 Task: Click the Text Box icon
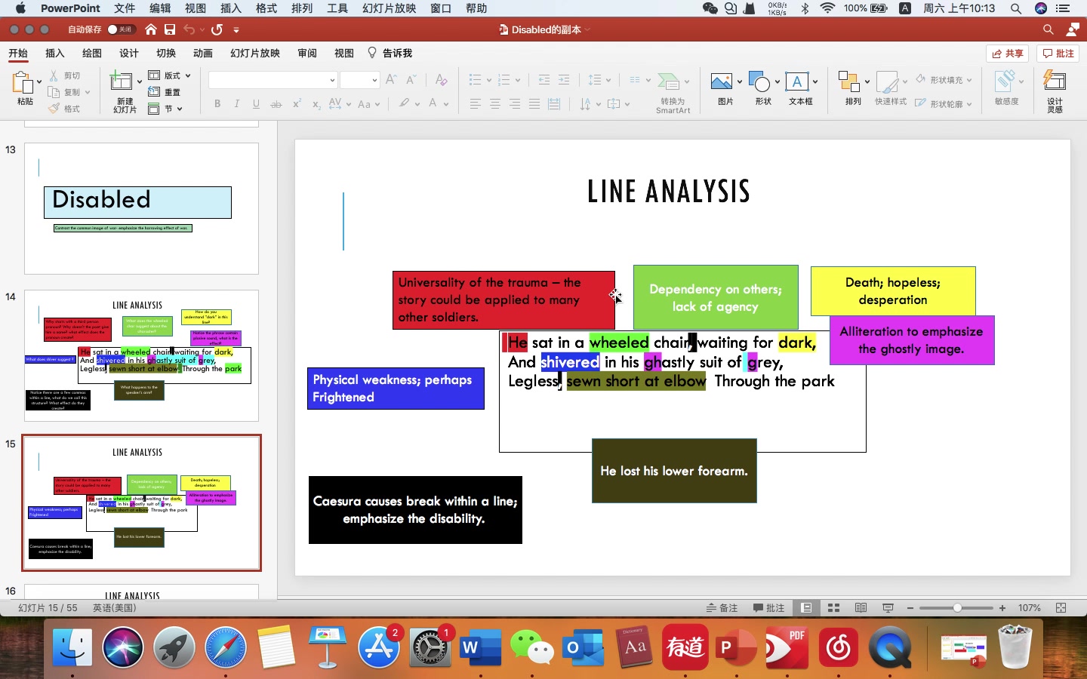pyautogui.click(x=797, y=81)
